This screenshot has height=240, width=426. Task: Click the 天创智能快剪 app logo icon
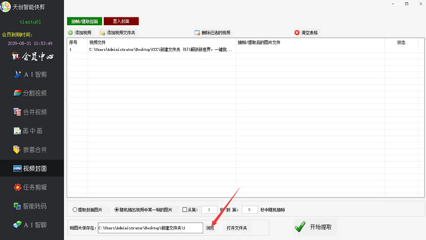6,7
